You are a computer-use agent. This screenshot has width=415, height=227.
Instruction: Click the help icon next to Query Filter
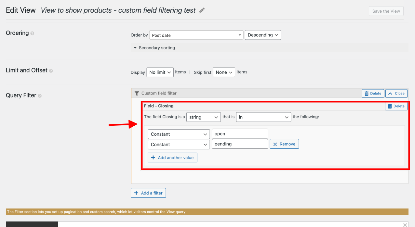(40, 96)
